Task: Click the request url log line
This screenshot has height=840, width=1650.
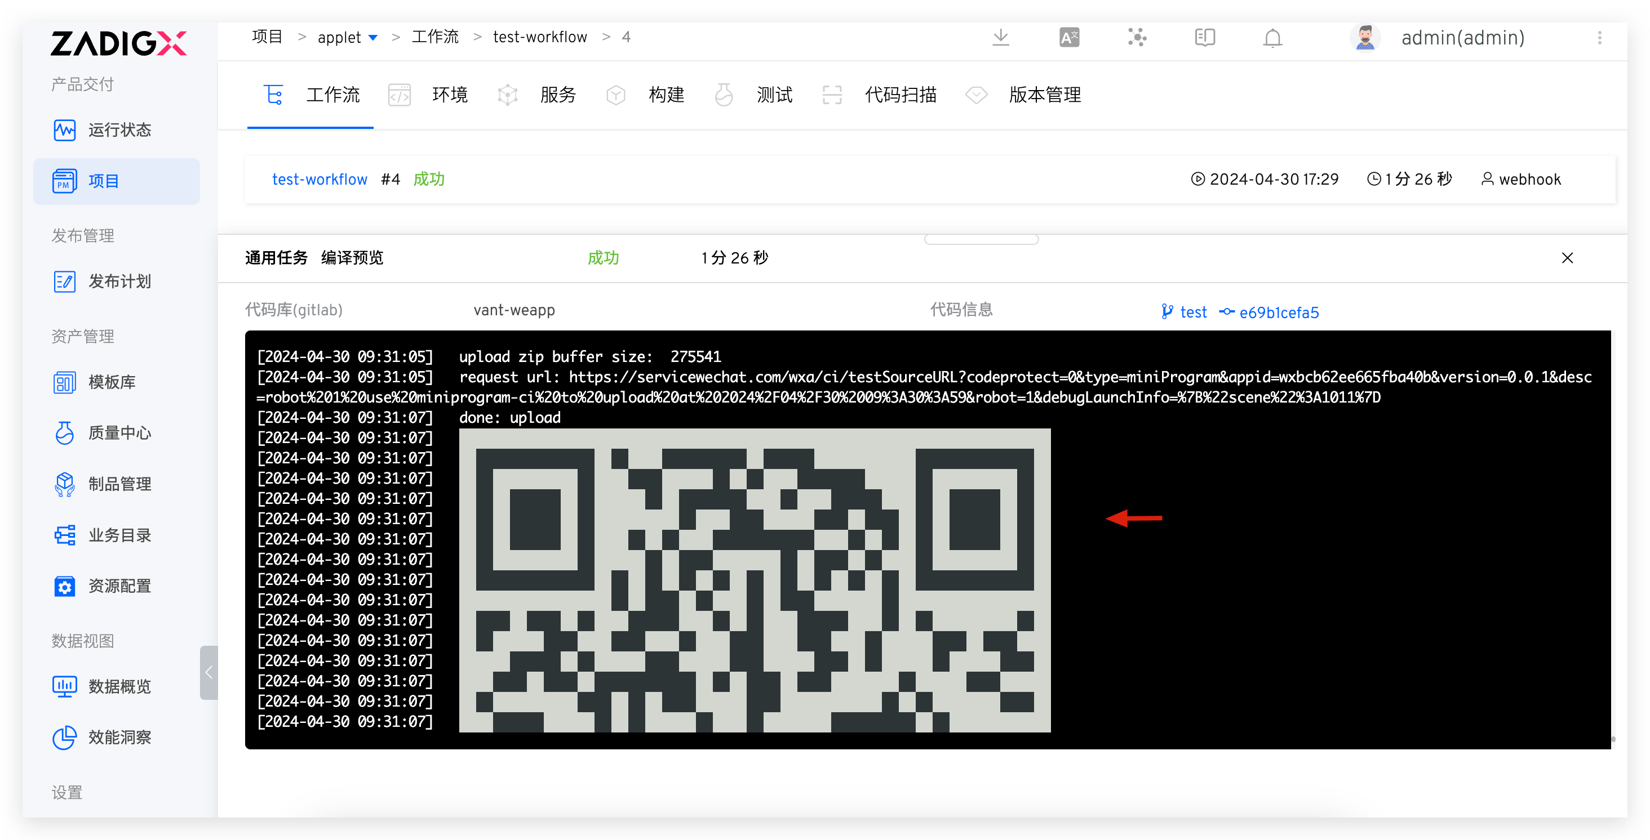Action: 924,387
